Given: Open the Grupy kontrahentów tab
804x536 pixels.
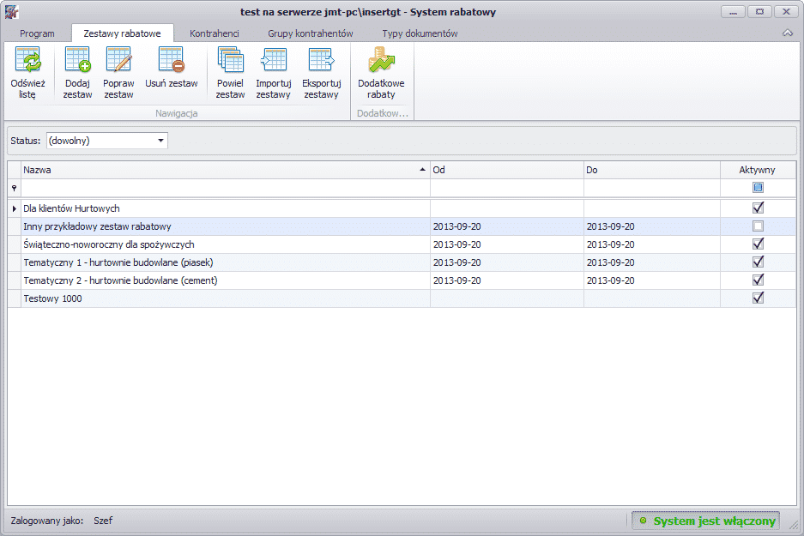Looking at the screenshot, I should 311,33.
